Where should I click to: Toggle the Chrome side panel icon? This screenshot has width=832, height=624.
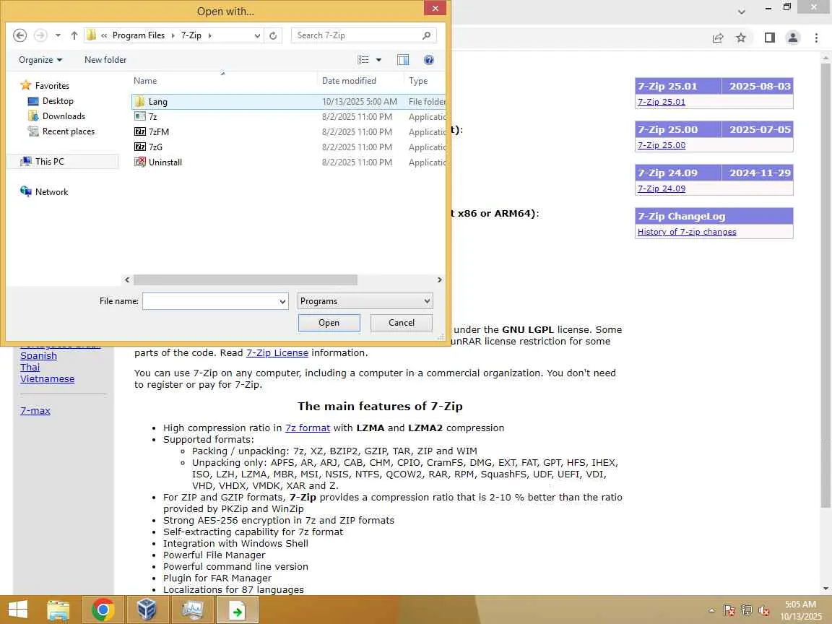pyautogui.click(x=769, y=38)
